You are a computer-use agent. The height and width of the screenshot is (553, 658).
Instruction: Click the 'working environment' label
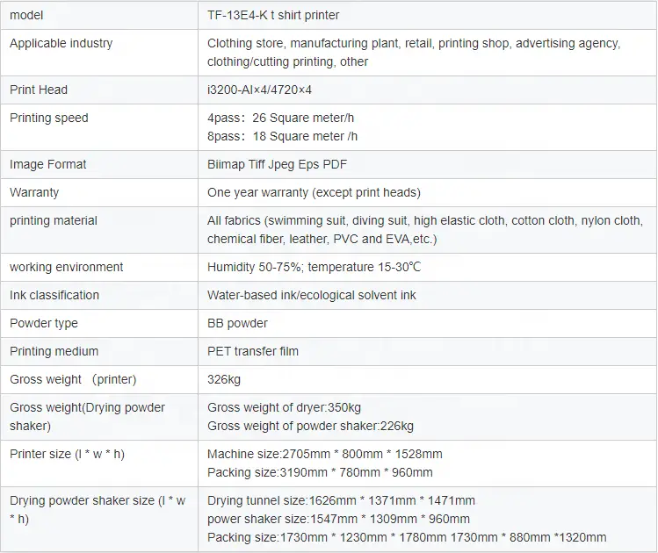point(66,267)
